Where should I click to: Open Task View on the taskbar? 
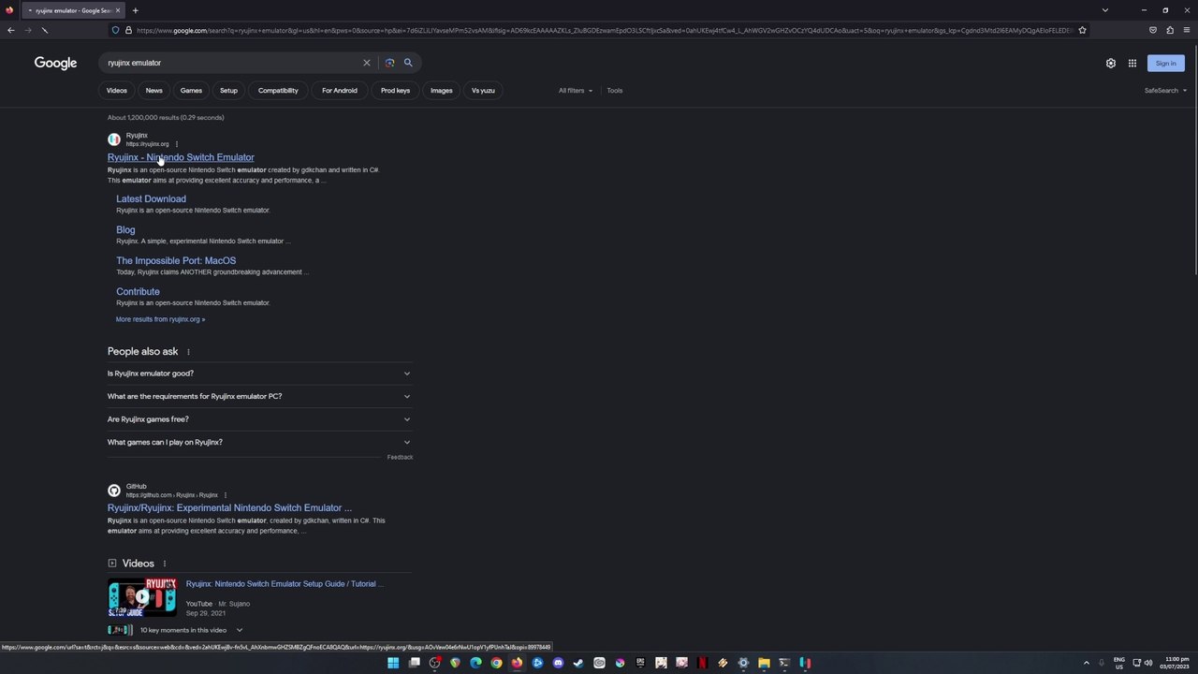click(x=414, y=663)
